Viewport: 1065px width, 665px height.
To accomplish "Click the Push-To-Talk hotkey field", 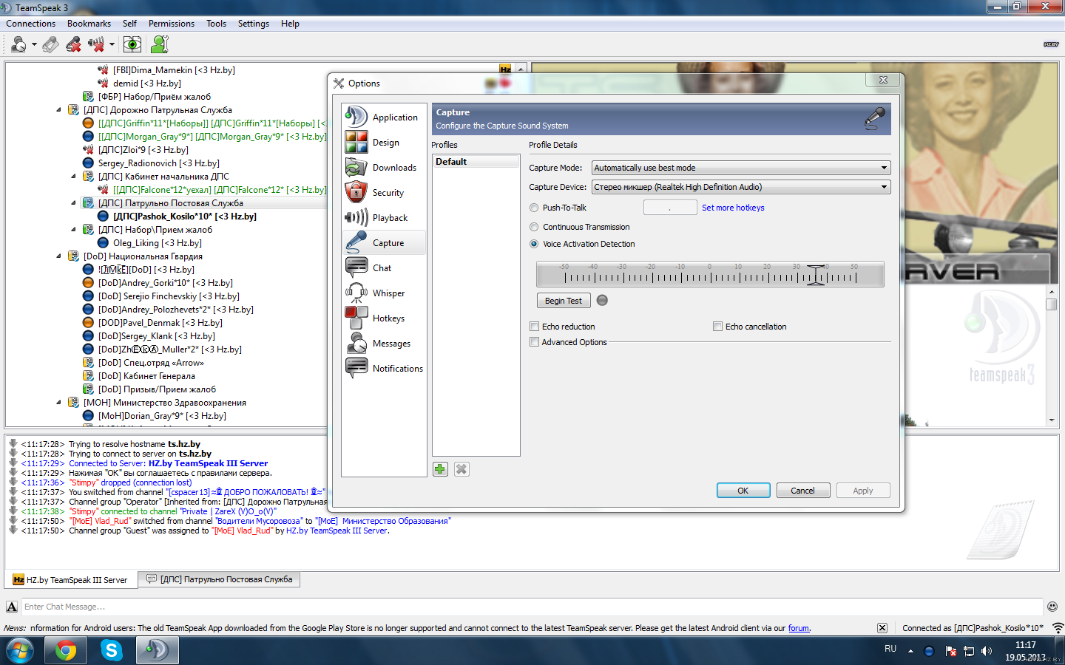I will (x=670, y=208).
